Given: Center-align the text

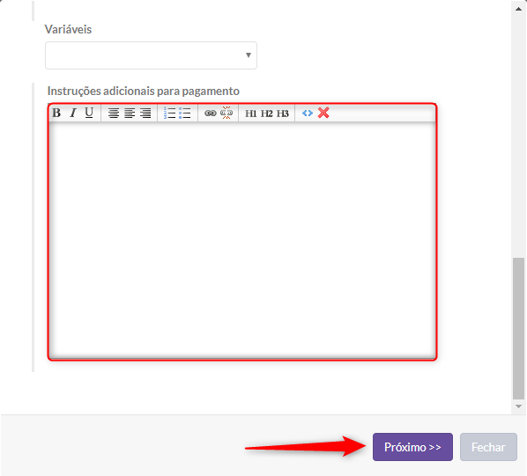Looking at the screenshot, I should (x=114, y=113).
